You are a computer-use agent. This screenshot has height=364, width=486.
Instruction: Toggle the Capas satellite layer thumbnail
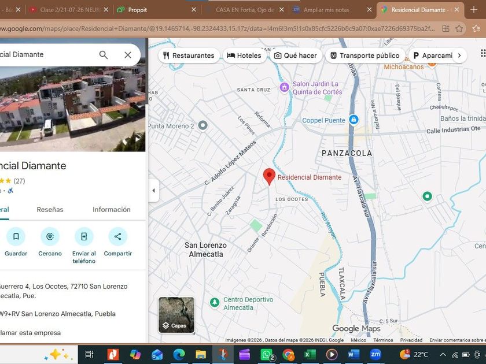pos(176,315)
